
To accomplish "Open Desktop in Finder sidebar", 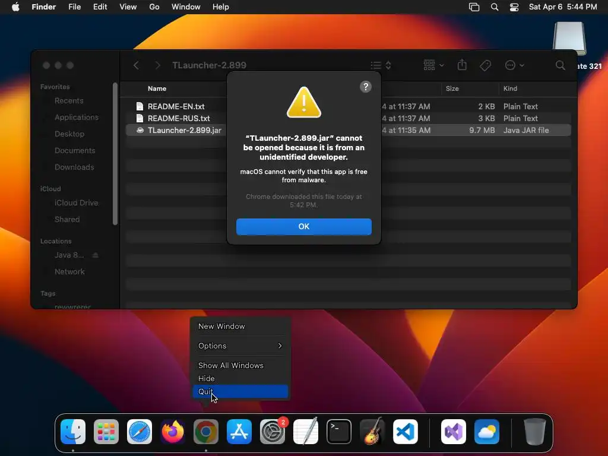I will [69, 134].
